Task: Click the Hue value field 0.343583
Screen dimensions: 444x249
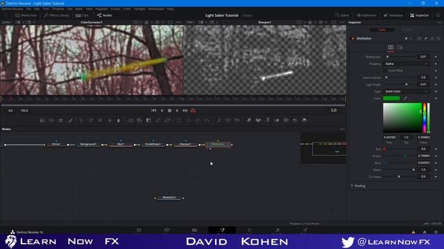Action: point(390,137)
